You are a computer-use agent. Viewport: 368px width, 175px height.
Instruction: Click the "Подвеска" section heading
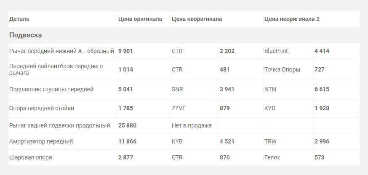point(26,35)
